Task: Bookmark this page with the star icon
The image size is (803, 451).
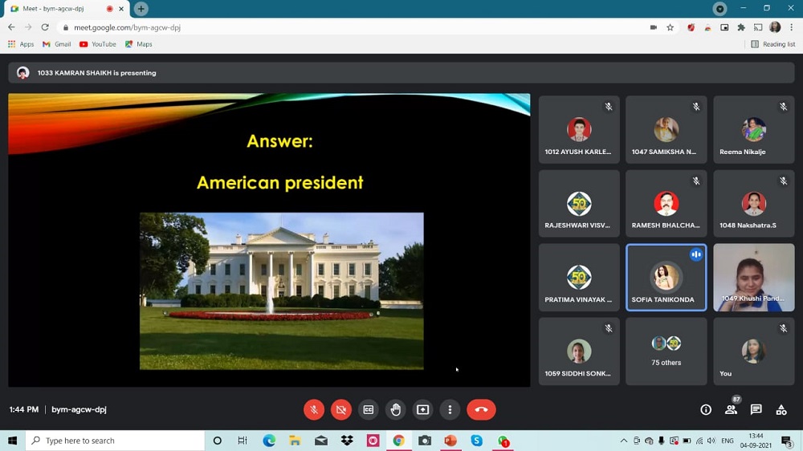Action: pyautogui.click(x=671, y=27)
